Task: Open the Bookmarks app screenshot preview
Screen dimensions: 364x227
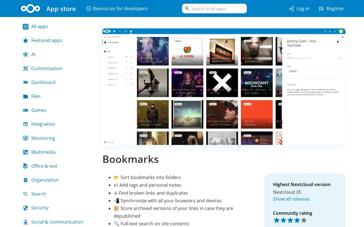Action: [224, 87]
